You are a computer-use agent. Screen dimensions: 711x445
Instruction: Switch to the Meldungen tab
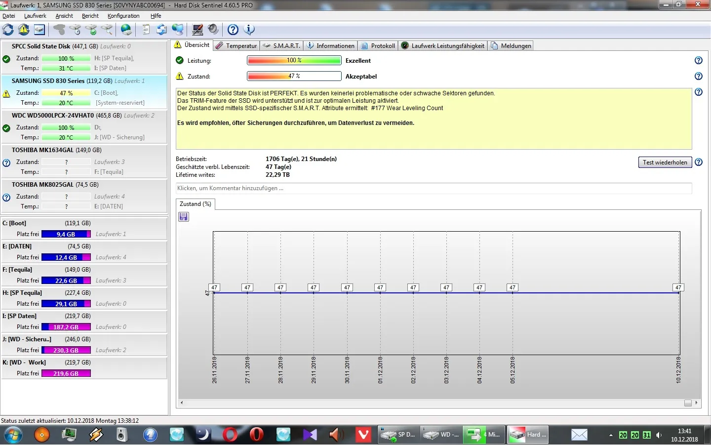click(x=511, y=45)
